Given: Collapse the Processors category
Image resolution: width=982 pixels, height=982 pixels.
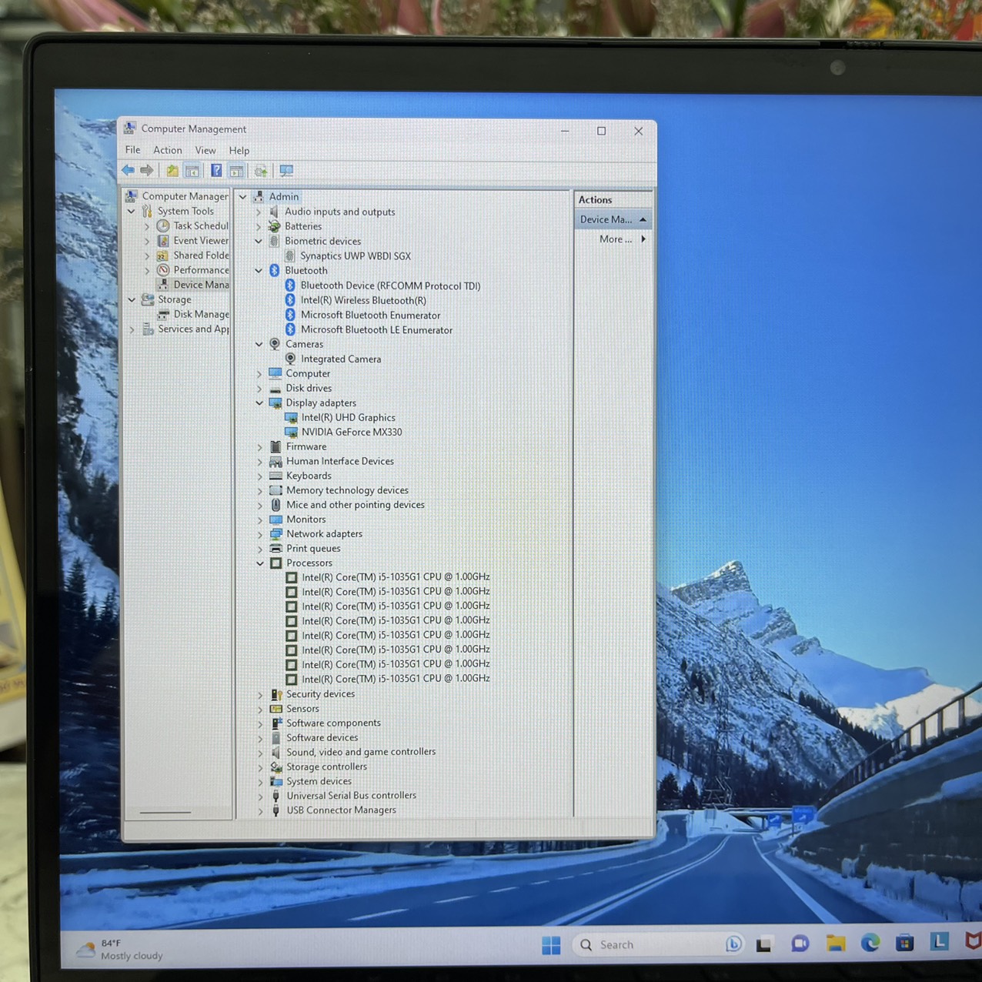Looking at the screenshot, I should pos(260,563).
